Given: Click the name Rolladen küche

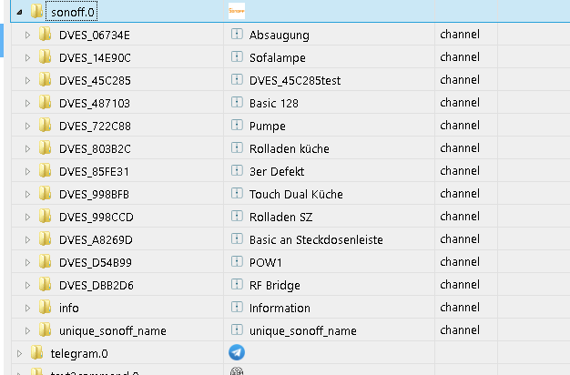Looking at the screenshot, I should 289,148.
